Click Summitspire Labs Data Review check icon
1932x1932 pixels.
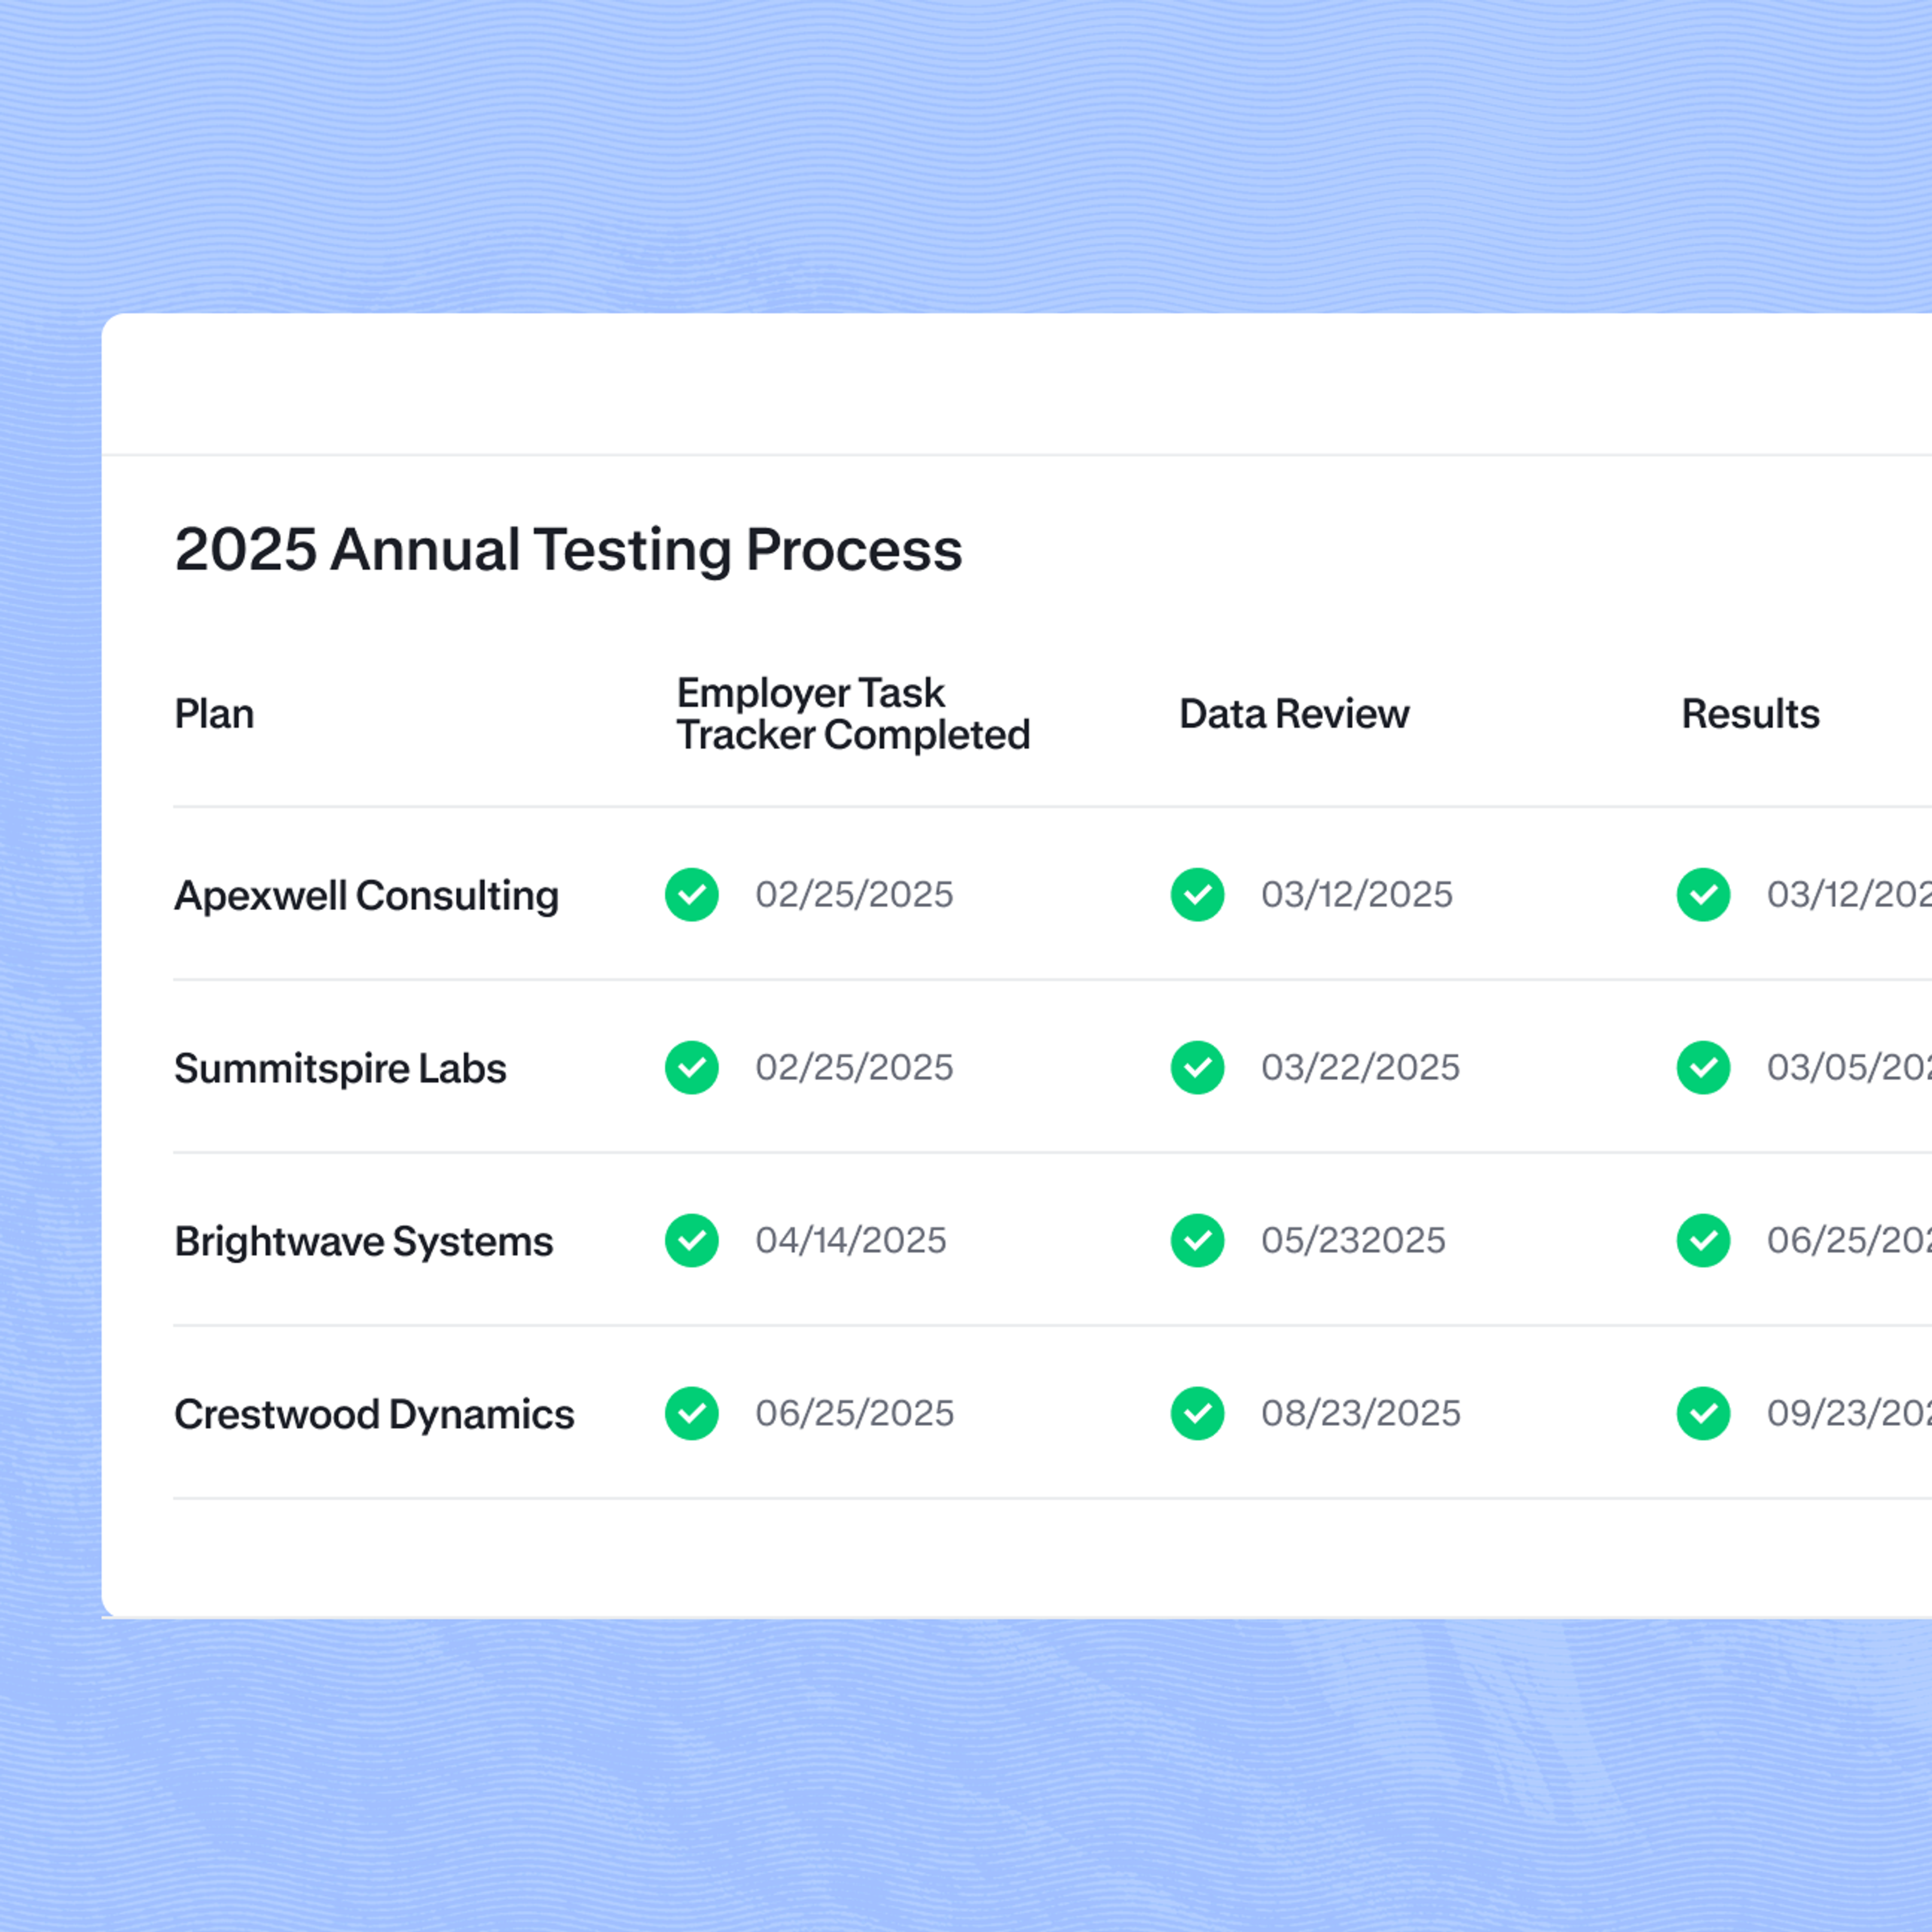(x=1198, y=1067)
